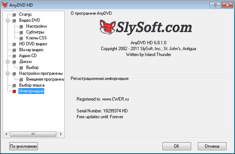Click the help question mark button
The width and height of the screenshot is (235, 154).
click(x=215, y=5)
